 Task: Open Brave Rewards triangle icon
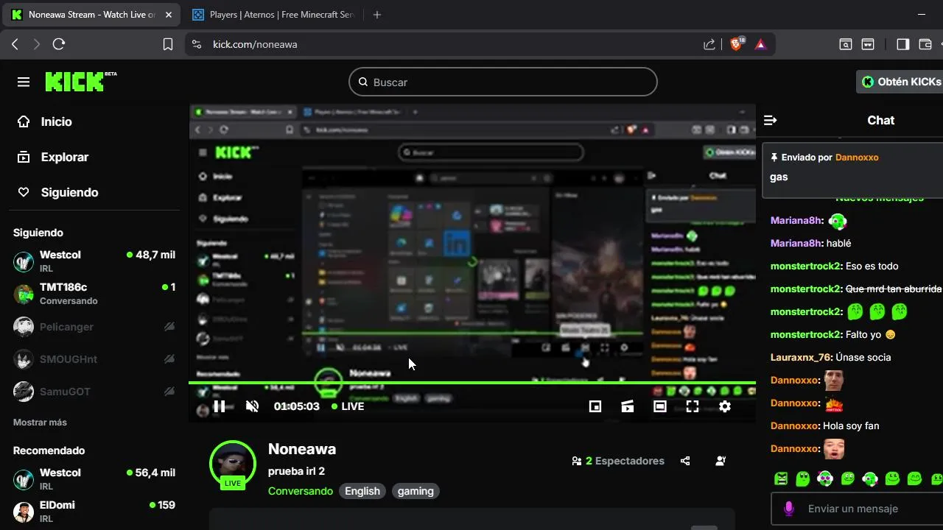coord(760,44)
